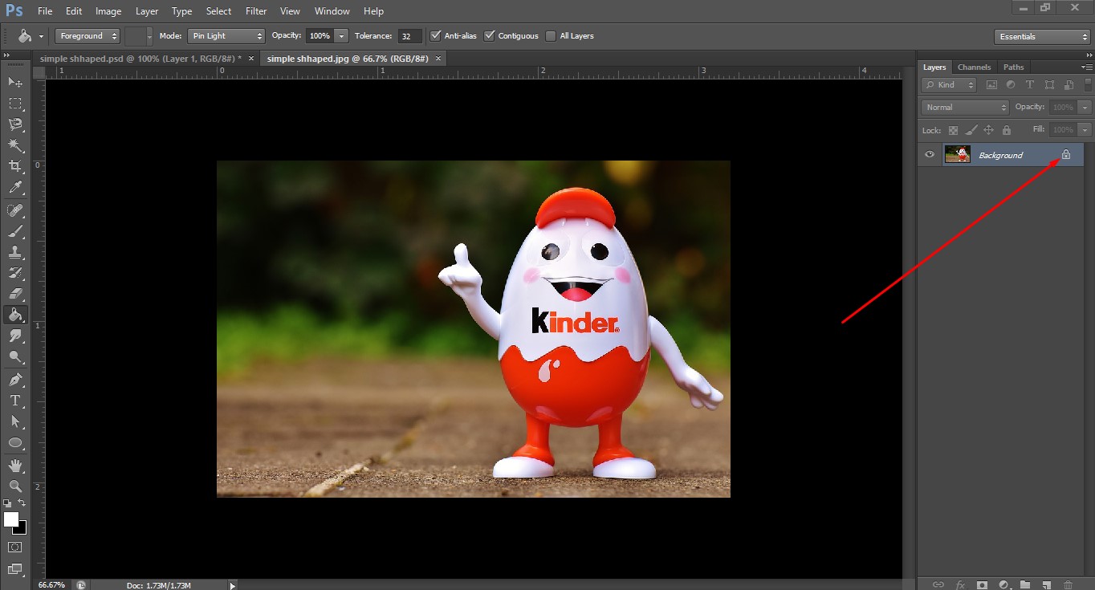Enable the All Layers checkbox
Viewport: 1095px width, 590px height.
point(551,36)
